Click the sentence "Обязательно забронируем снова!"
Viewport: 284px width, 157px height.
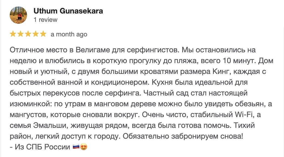(x=183, y=136)
